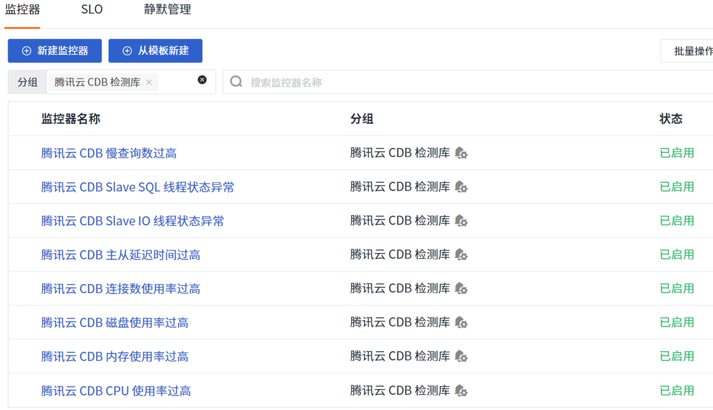The height and width of the screenshot is (410, 713).
Task: Click 已启用 status in 连接数使用率过高 row
Action: (x=677, y=289)
